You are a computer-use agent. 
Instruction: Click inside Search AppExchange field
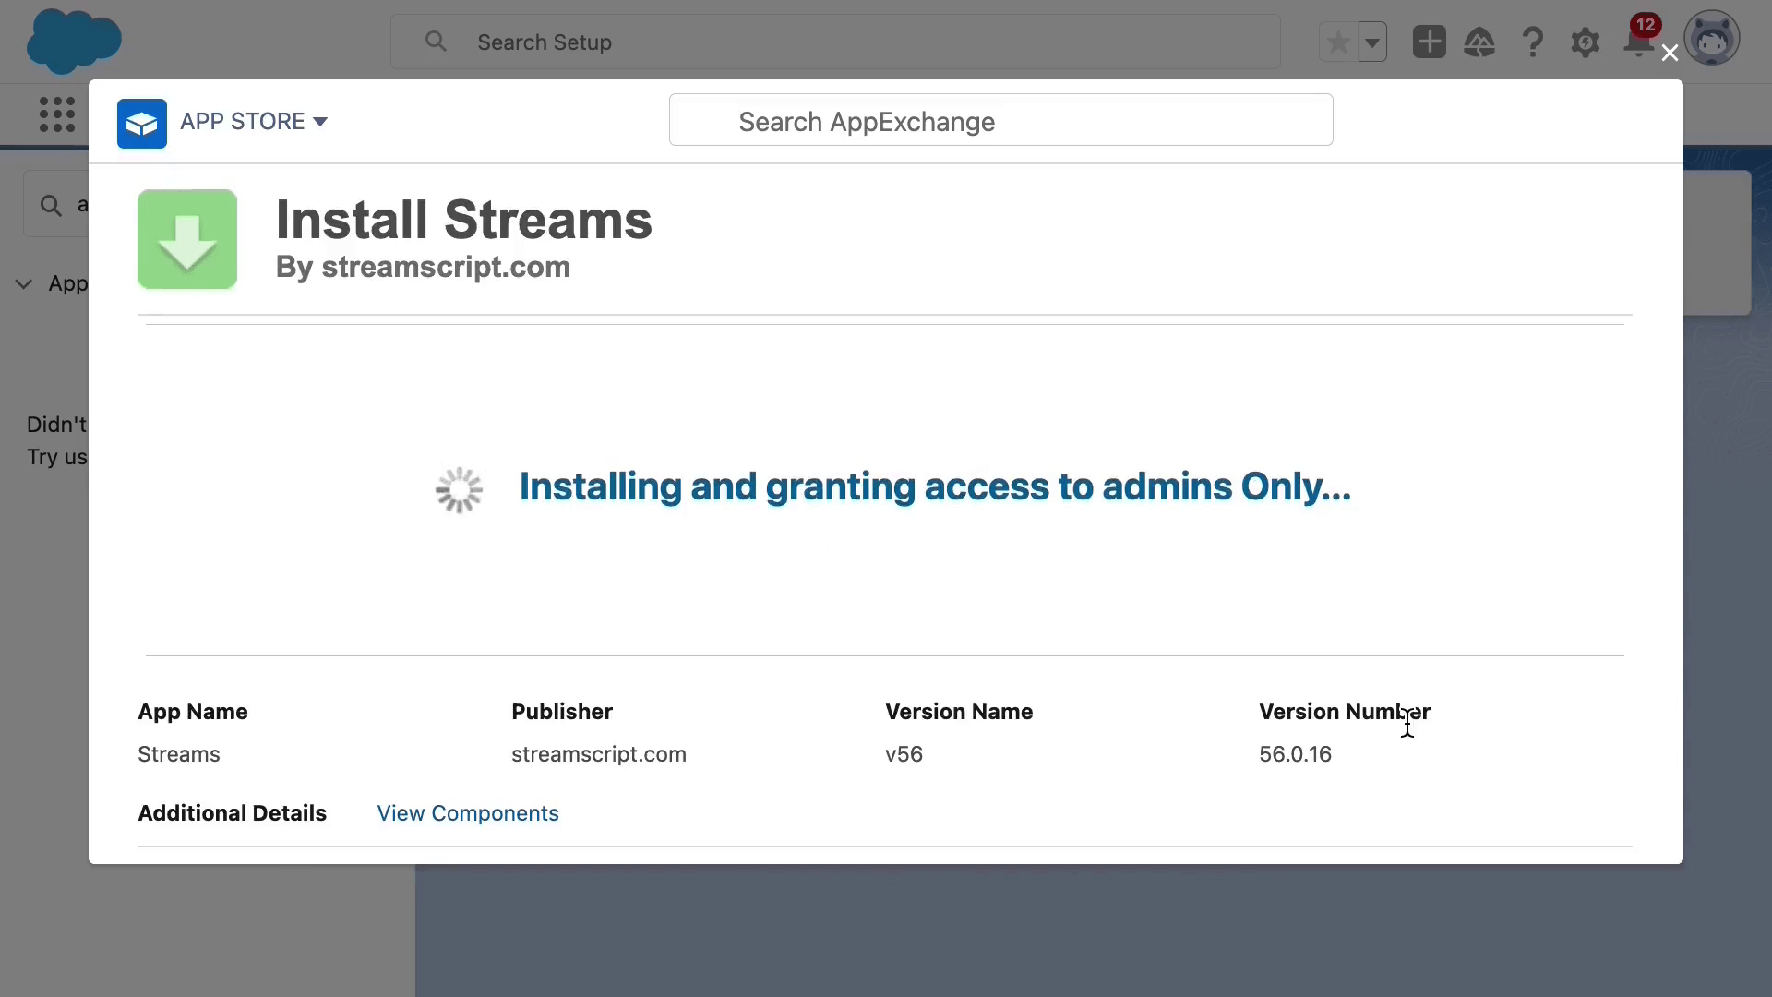point(1000,121)
